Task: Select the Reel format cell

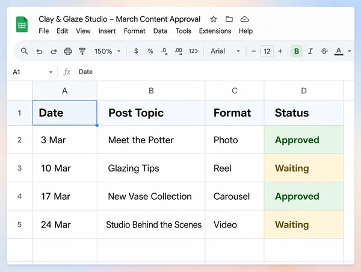Action: (235, 168)
